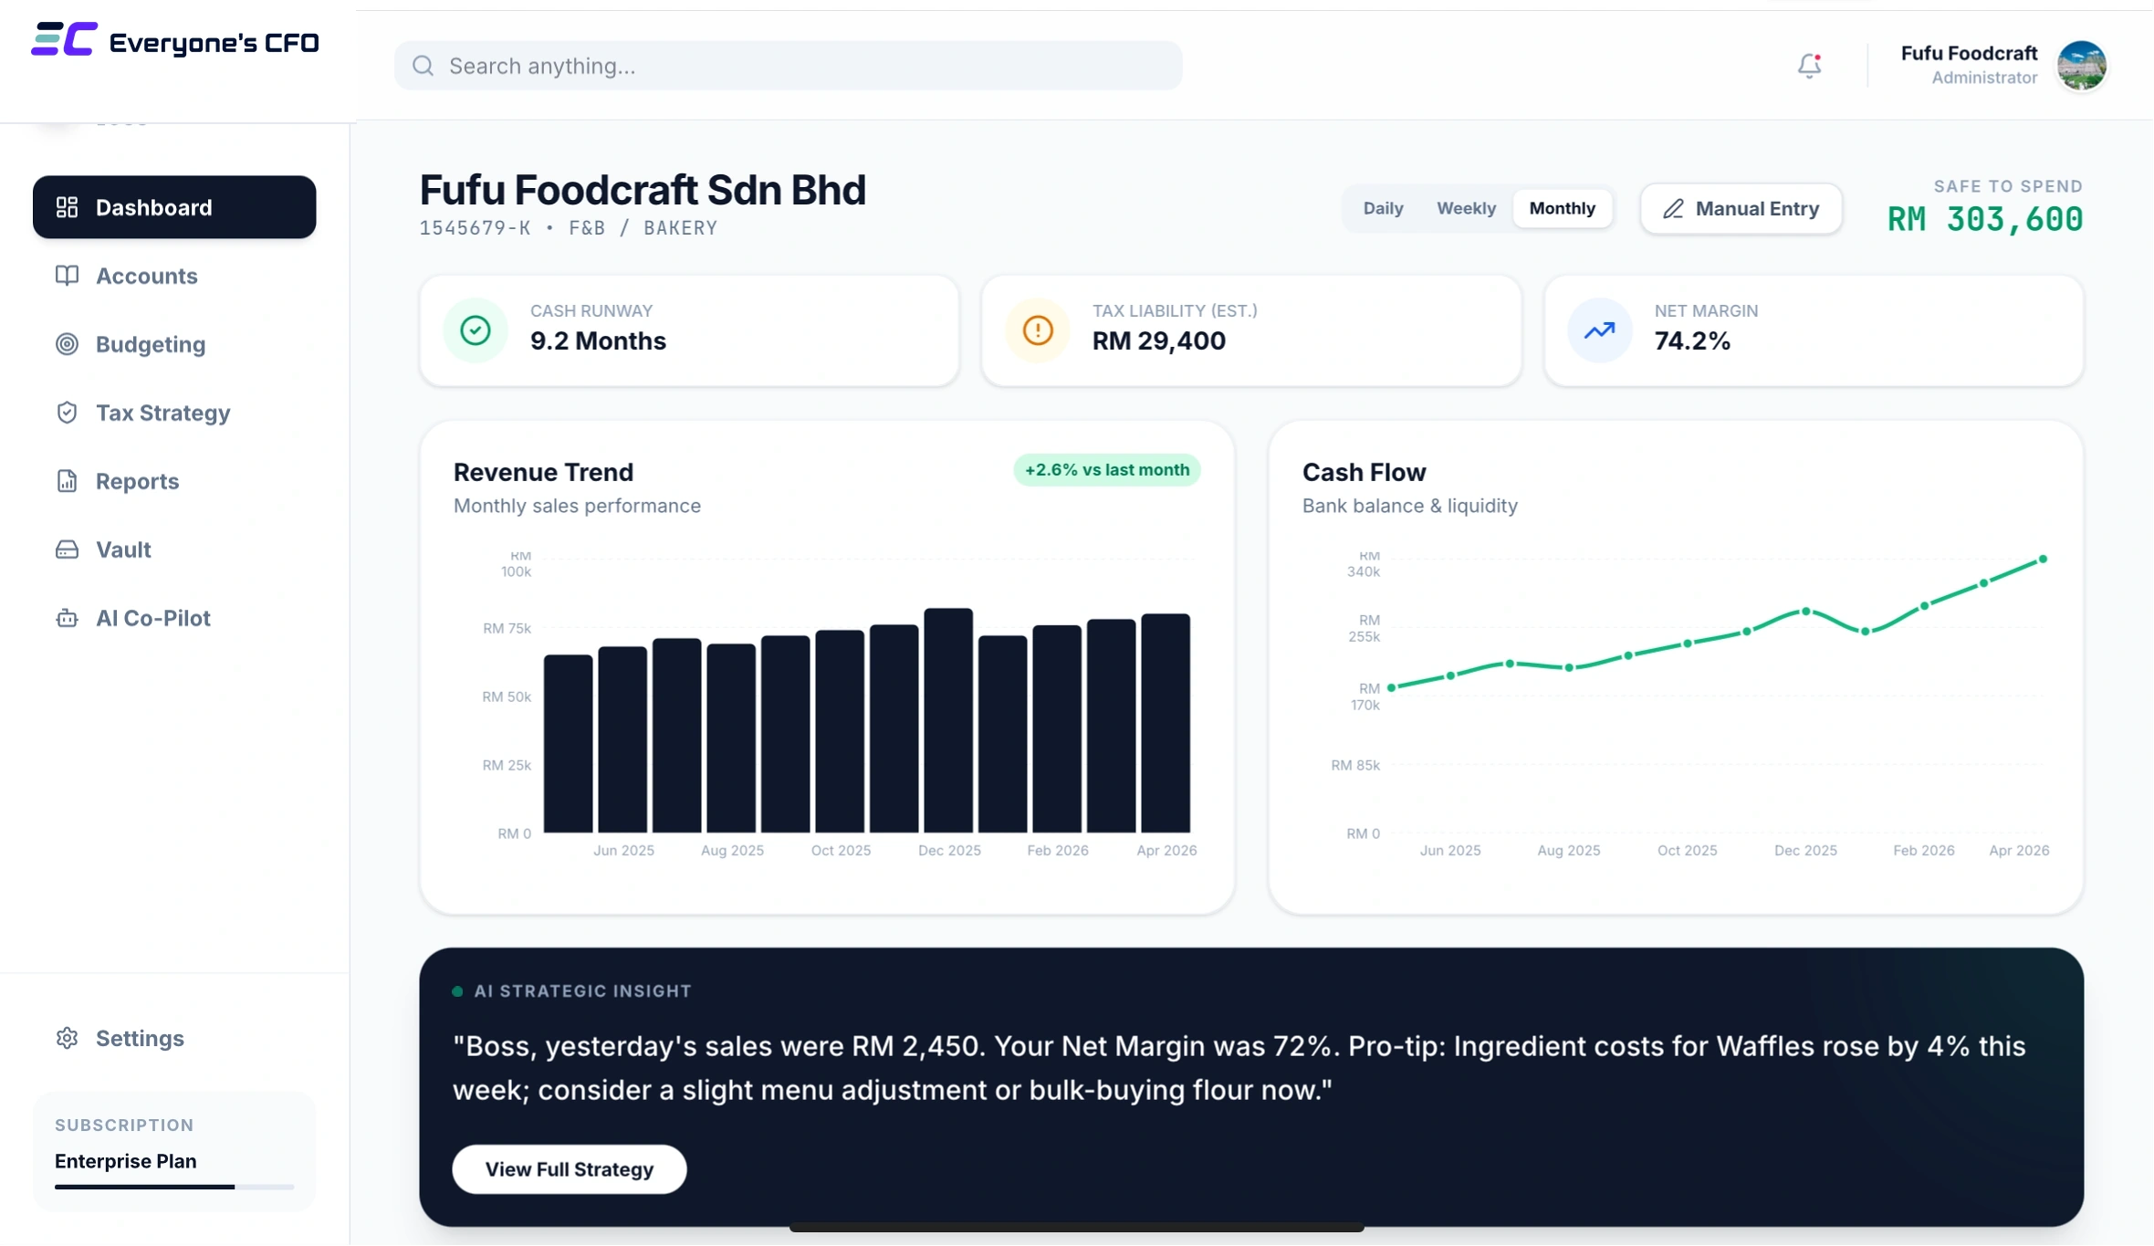The image size is (2154, 1246).
Task: Click the first cash flow data point
Action: [x=1391, y=687]
